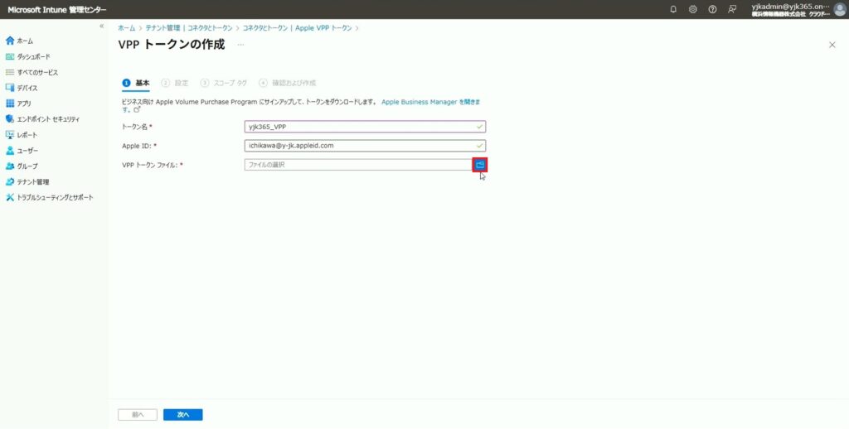849x429 pixels.
Task: Click Microsoft Intune 管理センター header title
Action: (x=57, y=10)
